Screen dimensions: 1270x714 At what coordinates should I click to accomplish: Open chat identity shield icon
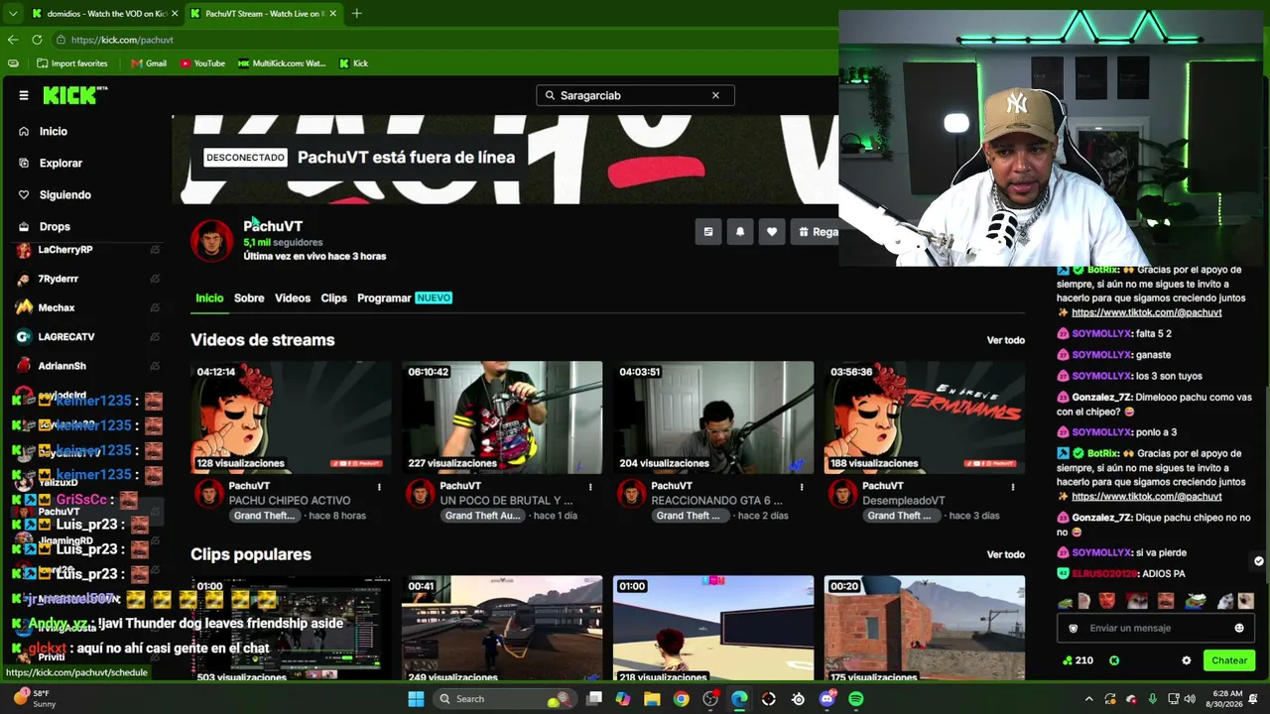click(x=1073, y=628)
